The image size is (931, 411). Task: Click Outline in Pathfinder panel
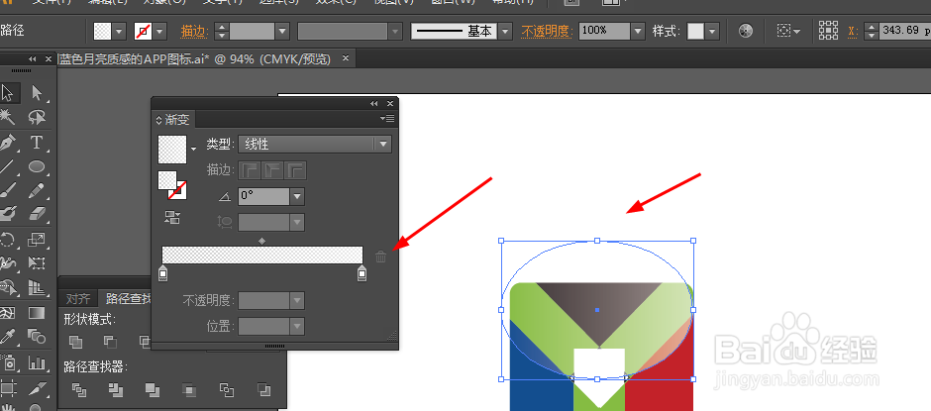tap(226, 389)
